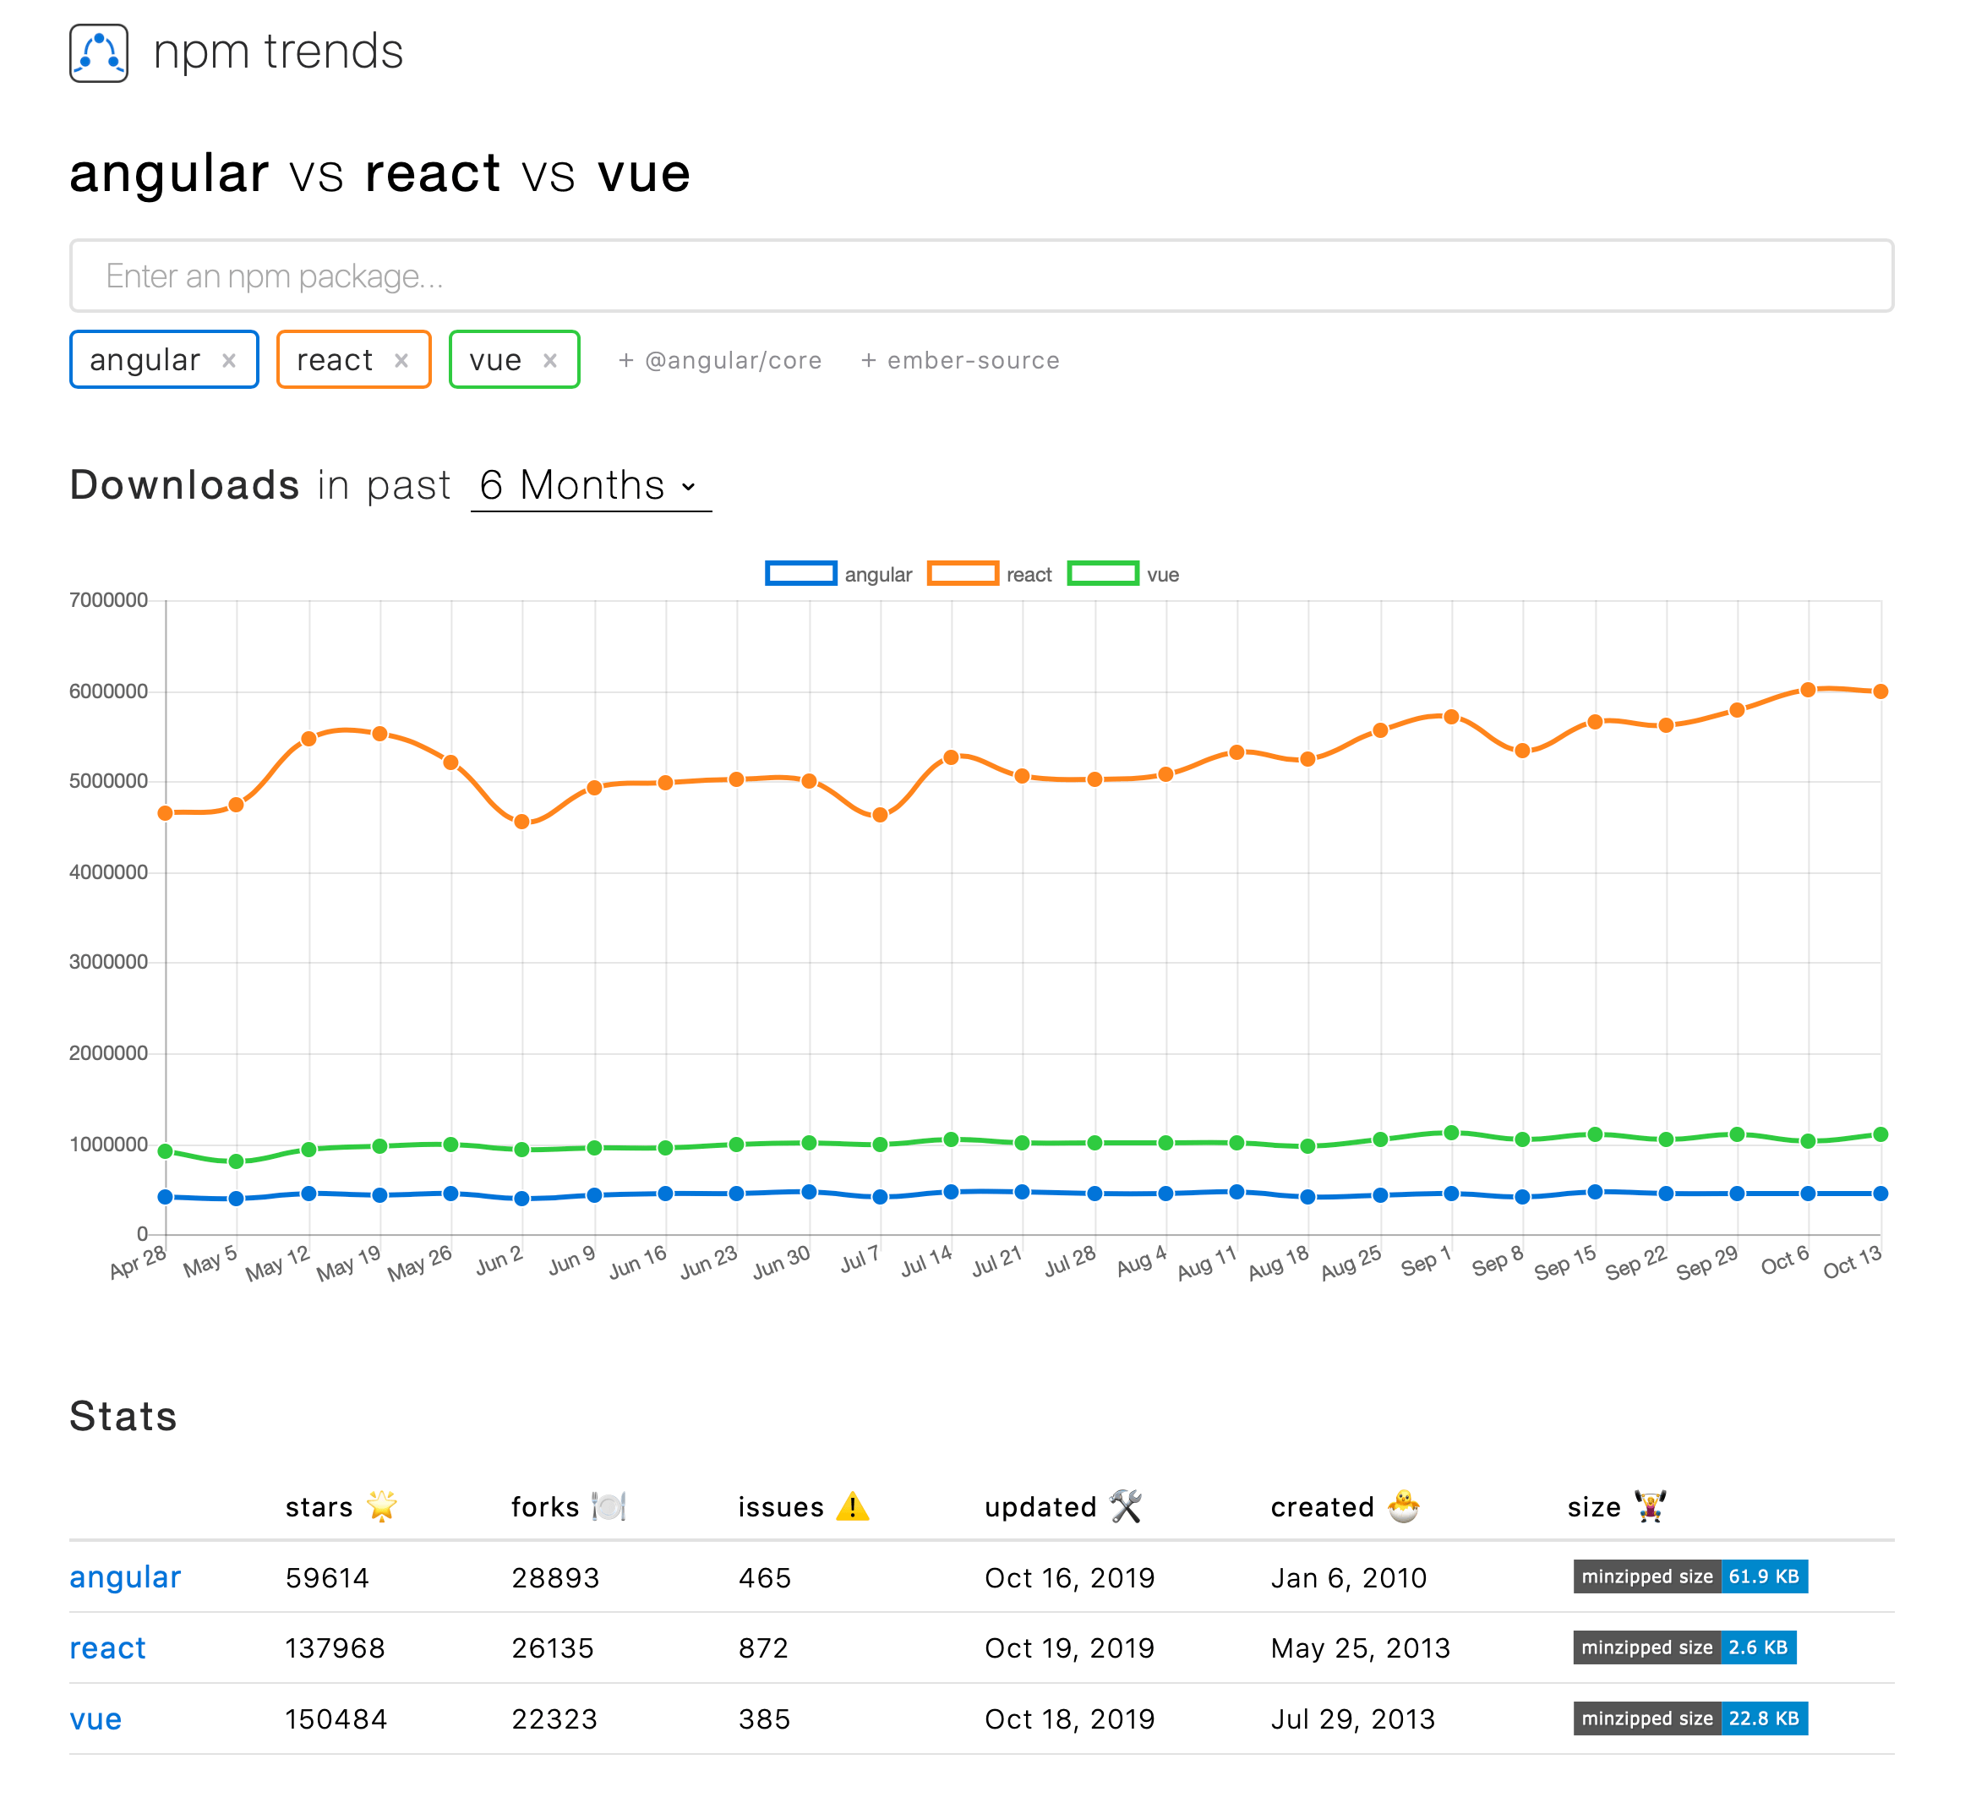Select the vue updated date Oct 18, 2019

point(1070,1718)
